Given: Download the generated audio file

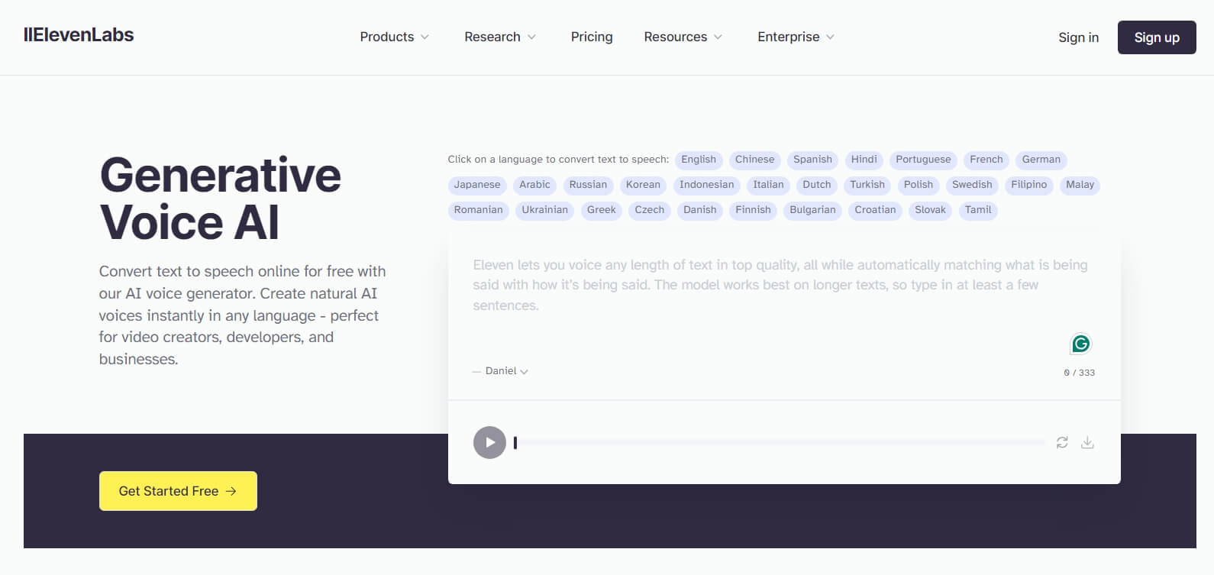Looking at the screenshot, I should pyautogui.click(x=1087, y=442).
